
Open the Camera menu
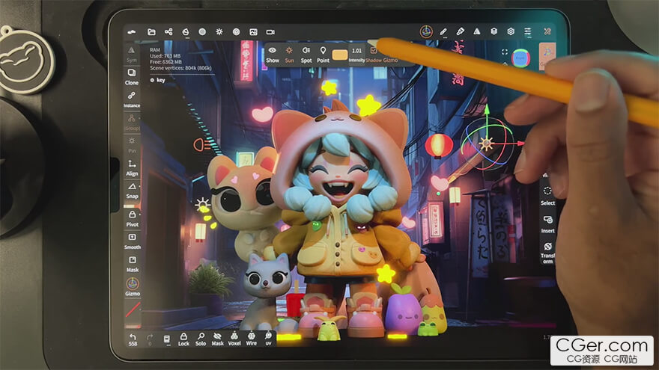(270, 32)
